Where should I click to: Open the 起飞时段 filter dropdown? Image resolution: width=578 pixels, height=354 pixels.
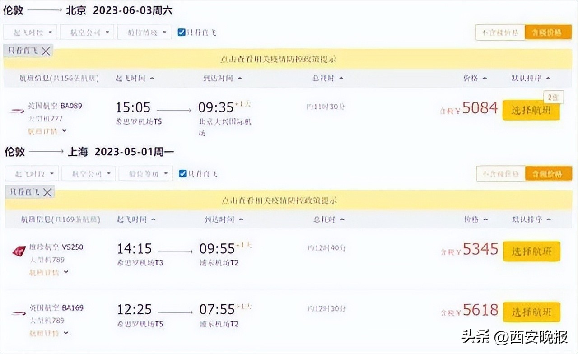[30, 32]
